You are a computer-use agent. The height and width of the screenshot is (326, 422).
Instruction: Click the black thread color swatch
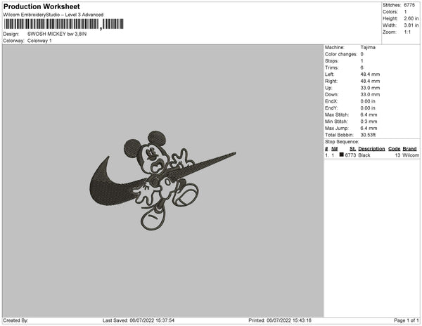click(342, 155)
